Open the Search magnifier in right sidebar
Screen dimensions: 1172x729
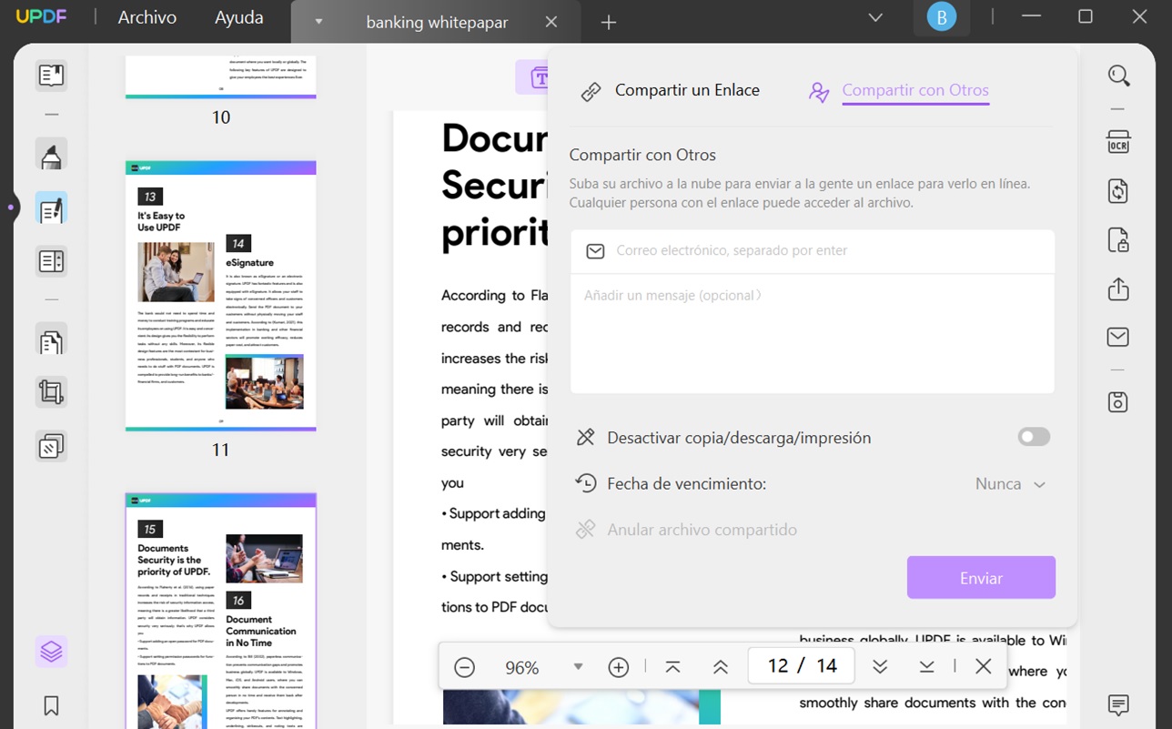point(1118,76)
